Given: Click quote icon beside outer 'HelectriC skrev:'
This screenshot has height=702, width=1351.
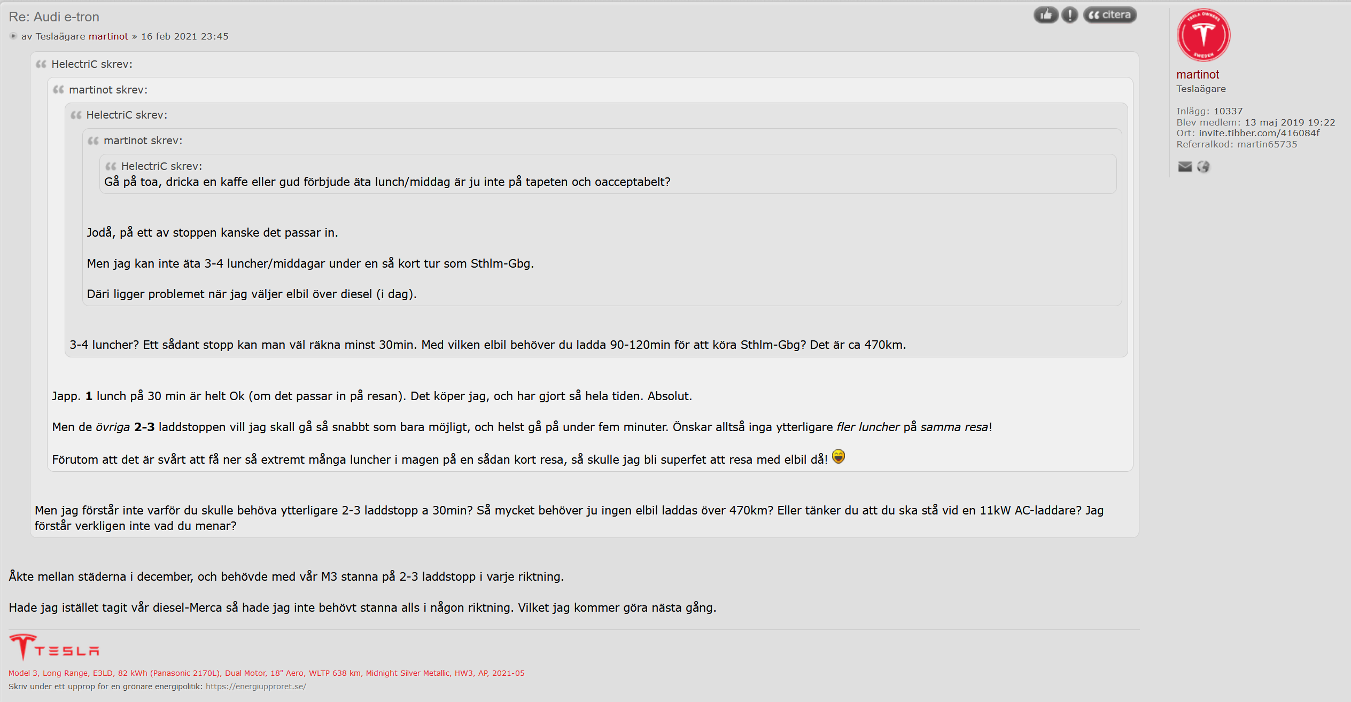Looking at the screenshot, I should coord(41,64).
